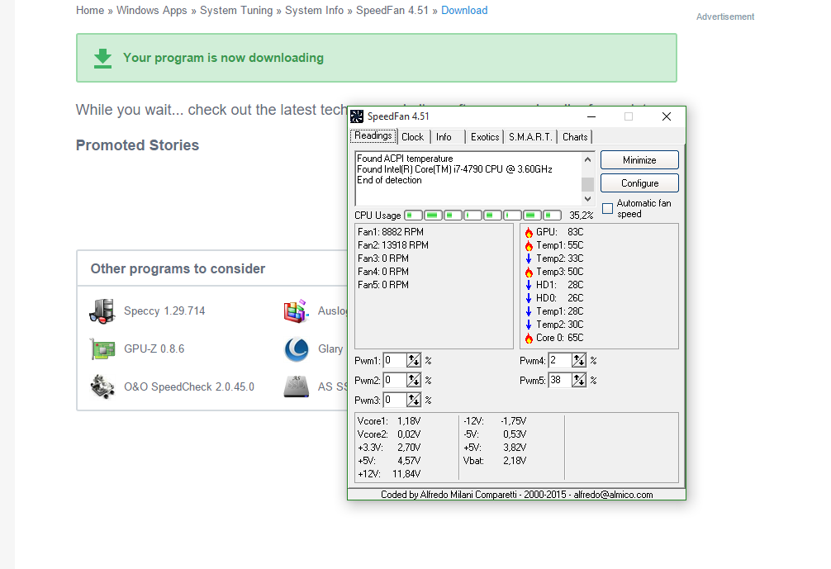Open the S.M.A.R.T. tab
Viewport: 831px width, 569px height.
(x=530, y=137)
